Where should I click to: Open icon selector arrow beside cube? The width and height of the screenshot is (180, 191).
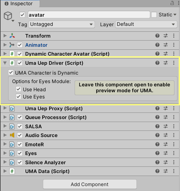(13, 21)
